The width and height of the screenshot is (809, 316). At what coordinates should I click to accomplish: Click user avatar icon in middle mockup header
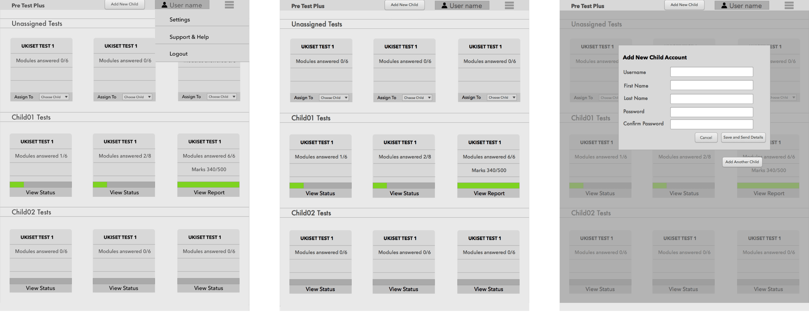(x=444, y=5)
